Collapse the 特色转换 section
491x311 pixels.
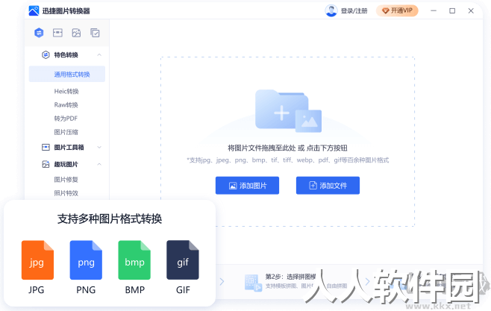[99, 55]
